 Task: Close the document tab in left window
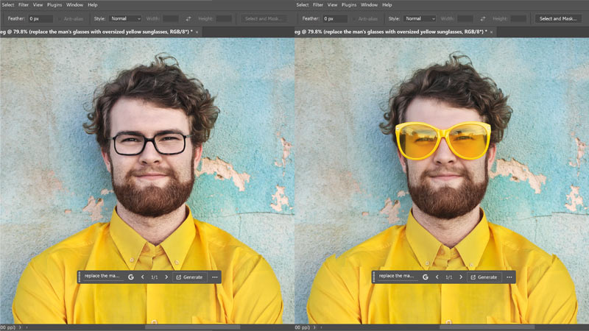[197, 32]
